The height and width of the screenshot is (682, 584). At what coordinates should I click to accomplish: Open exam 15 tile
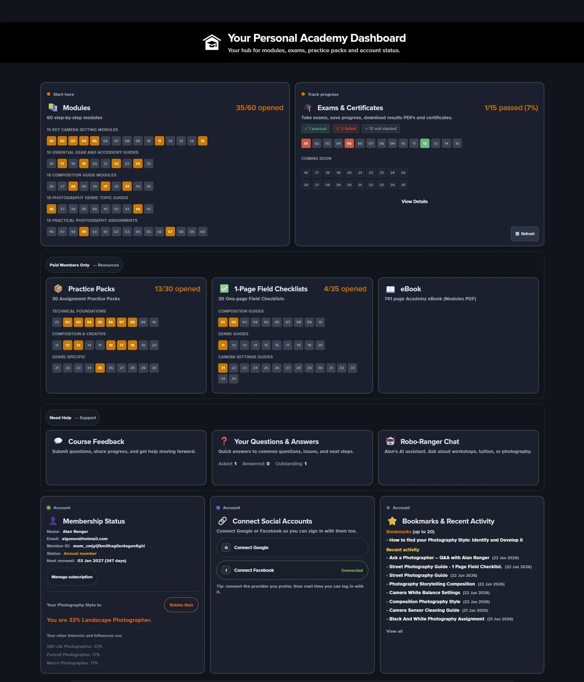[x=457, y=143]
